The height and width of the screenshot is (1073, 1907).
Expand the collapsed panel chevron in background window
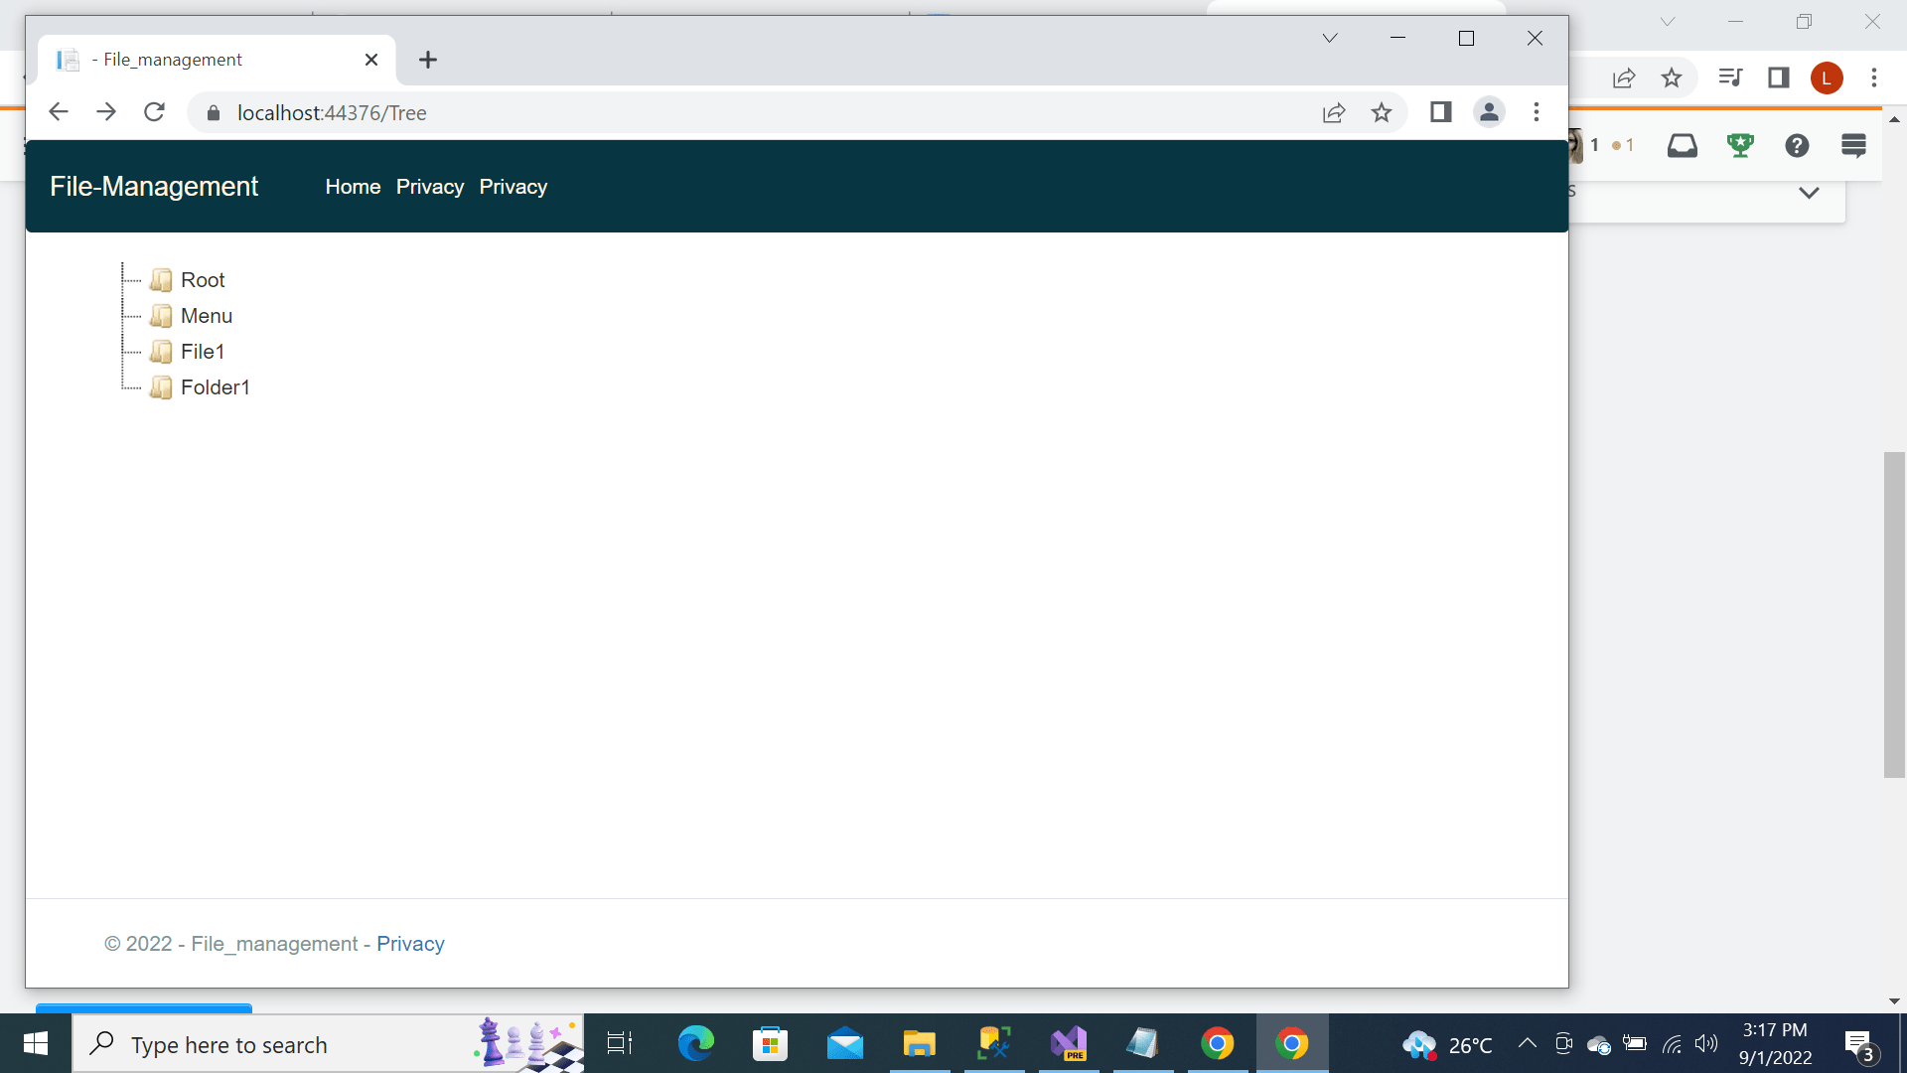coord(1809,193)
